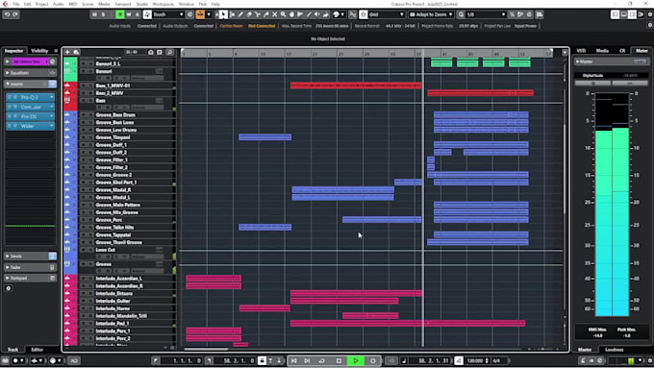This screenshot has width=654, height=368.
Task: Click the Auto-Scroll orange toolbar icon
Action: tap(200, 14)
